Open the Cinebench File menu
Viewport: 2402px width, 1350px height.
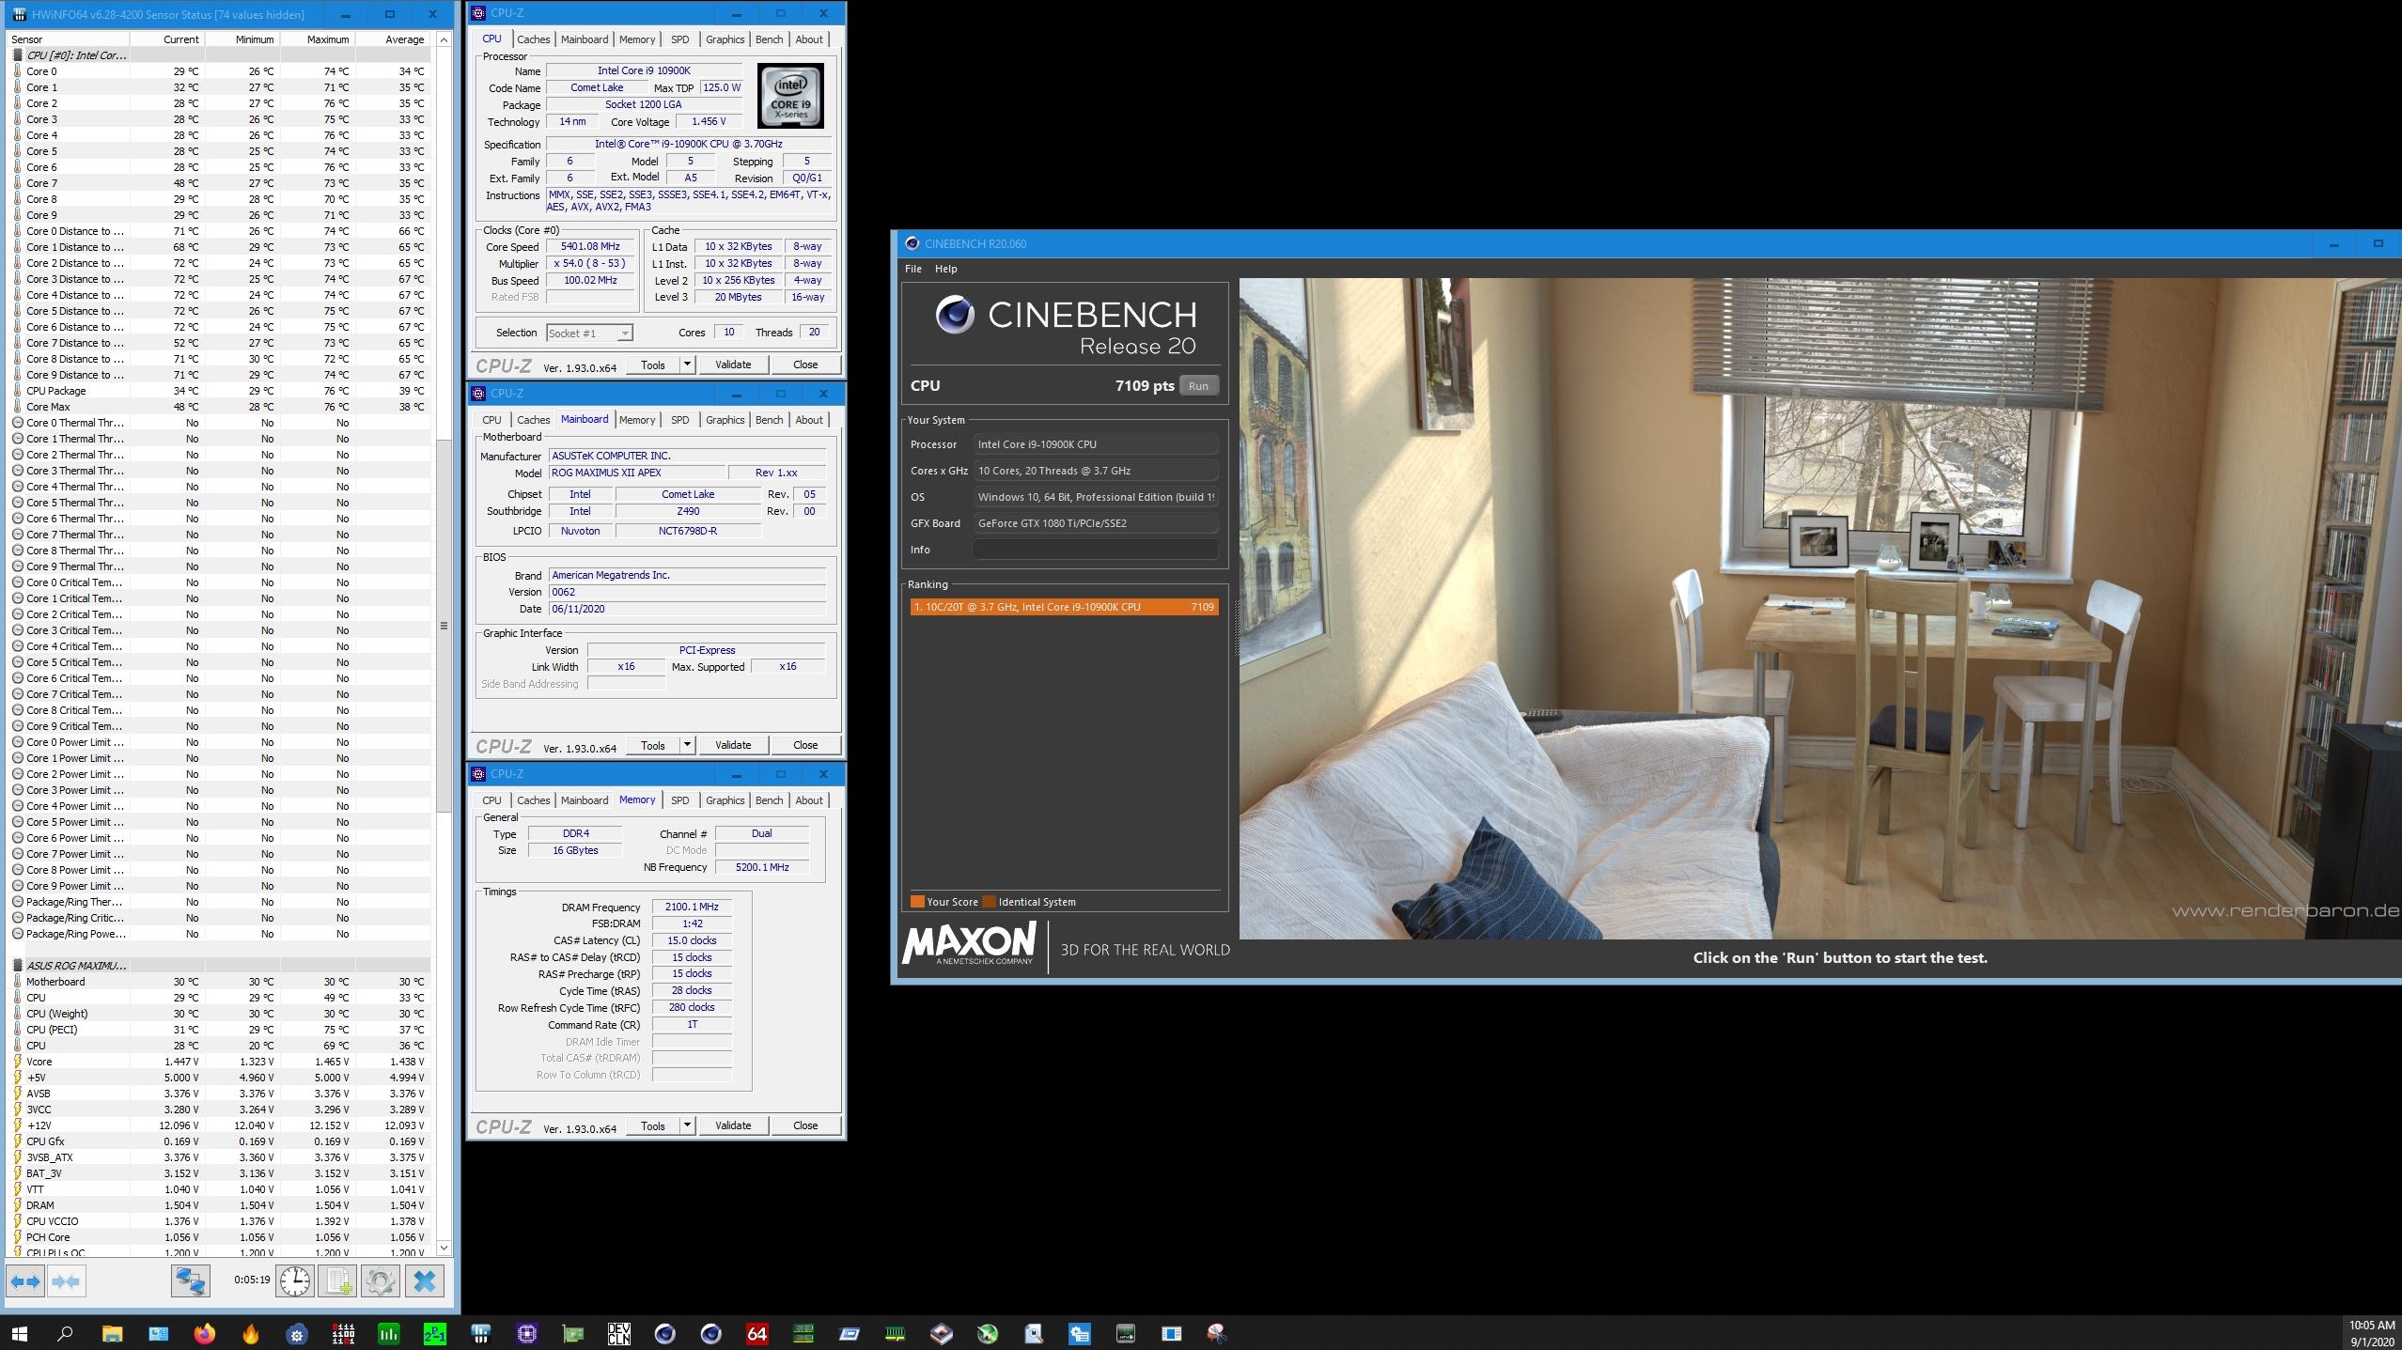pos(912,269)
